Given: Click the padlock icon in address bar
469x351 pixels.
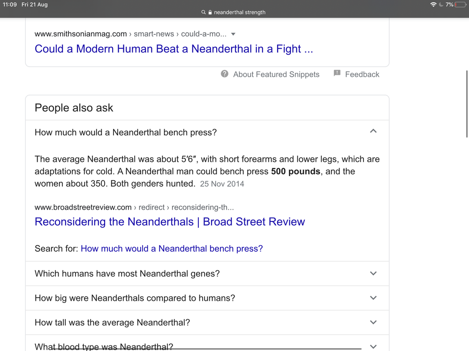Looking at the screenshot, I should tap(210, 12).
